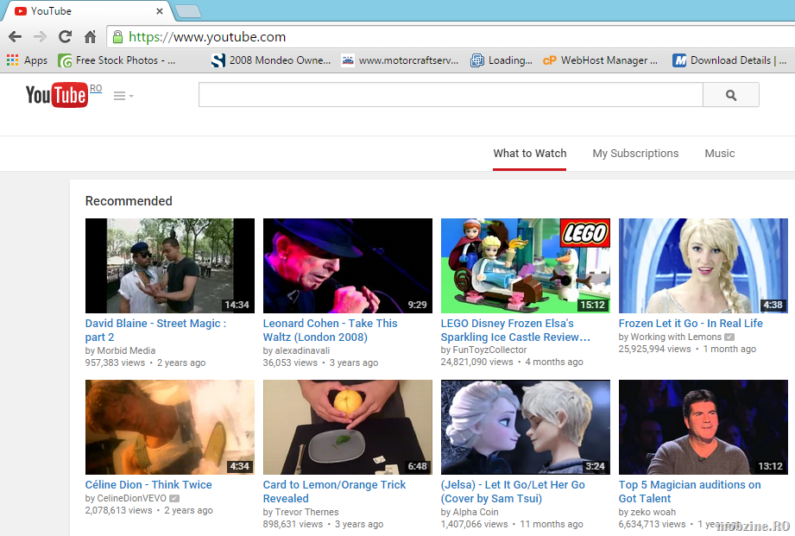Screen dimensions: 795x536
Task: Click the '957,383 views' text
Action: (115, 363)
